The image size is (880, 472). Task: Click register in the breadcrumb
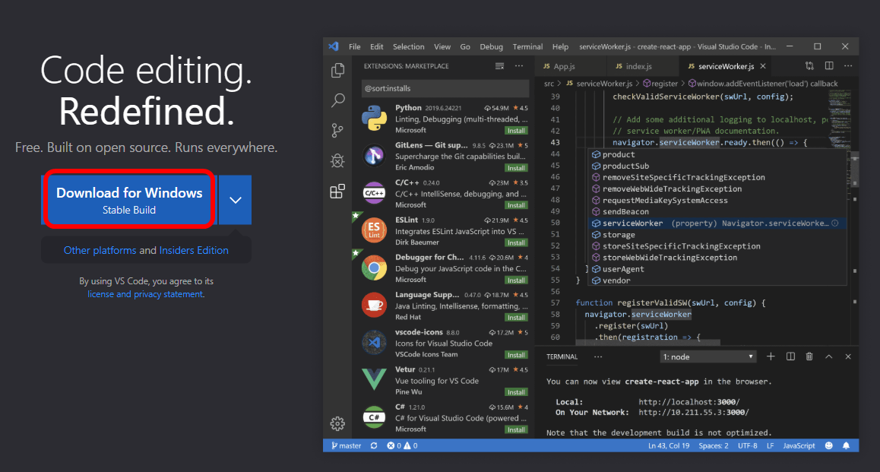click(660, 84)
